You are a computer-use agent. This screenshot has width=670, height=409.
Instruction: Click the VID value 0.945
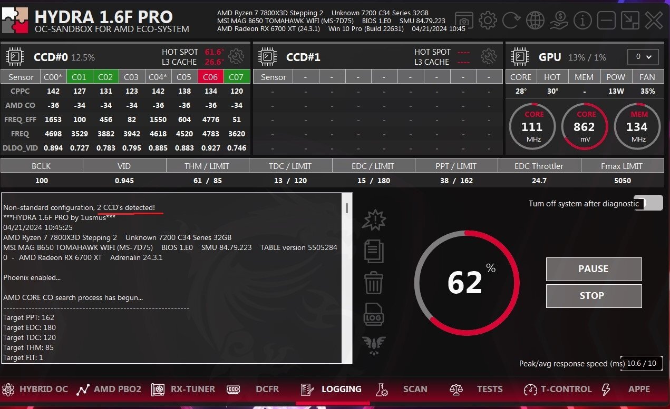pyautogui.click(x=124, y=181)
